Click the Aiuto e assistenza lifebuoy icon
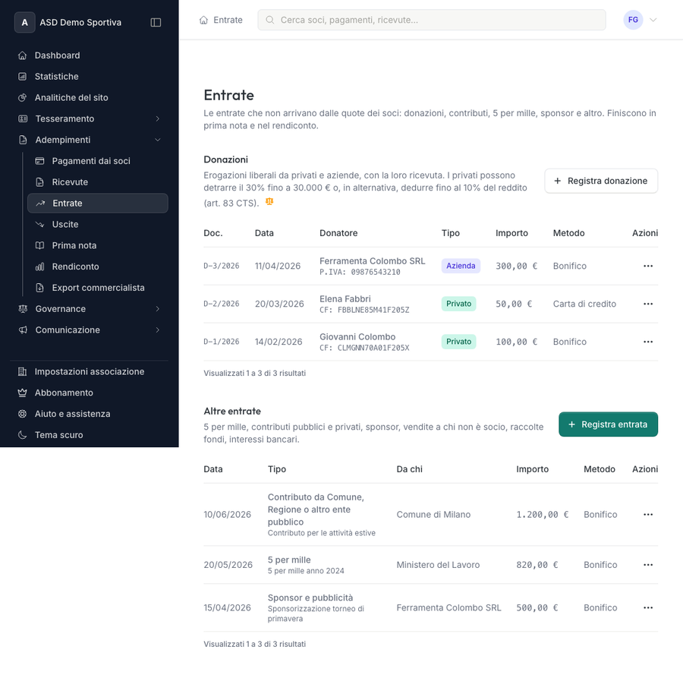The width and height of the screenshot is (683, 694). coord(22,414)
